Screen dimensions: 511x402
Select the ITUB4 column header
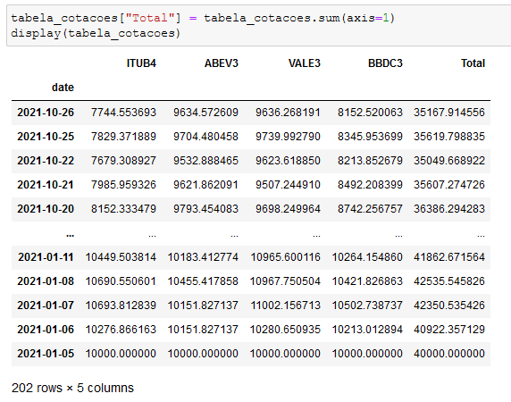141,63
